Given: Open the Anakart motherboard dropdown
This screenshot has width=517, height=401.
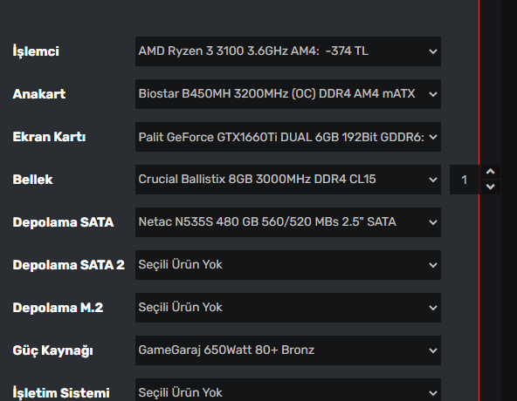Looking at the screenshot, I should [288, 94].
